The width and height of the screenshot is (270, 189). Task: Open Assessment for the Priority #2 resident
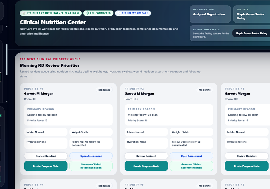pos(191,156)
